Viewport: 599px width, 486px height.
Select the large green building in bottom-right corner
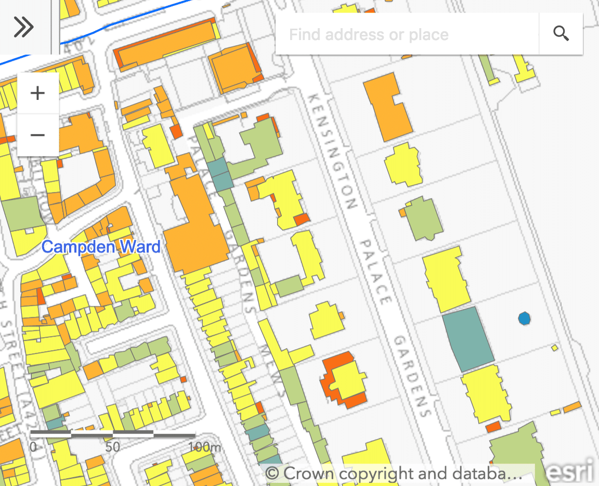[516, 452]
